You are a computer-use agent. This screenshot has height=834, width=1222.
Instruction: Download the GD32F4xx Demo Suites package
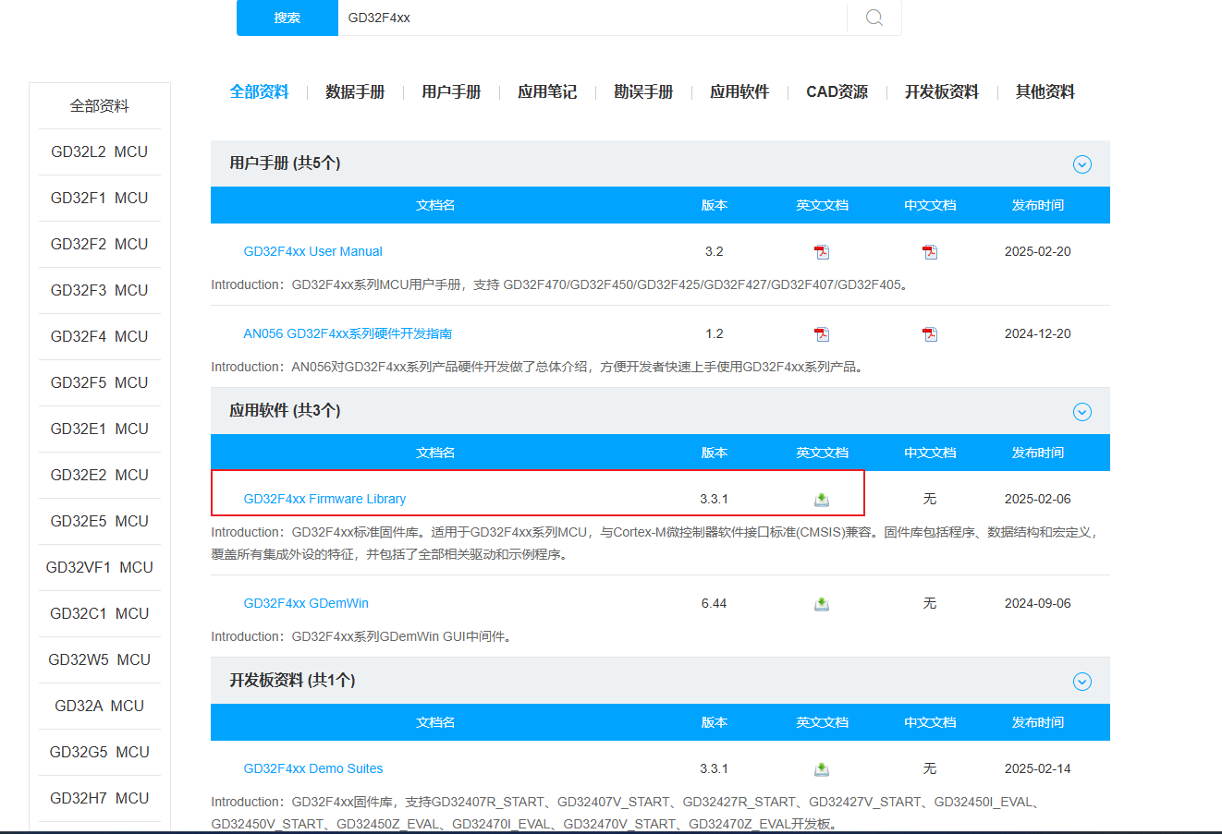pos(822,768)
